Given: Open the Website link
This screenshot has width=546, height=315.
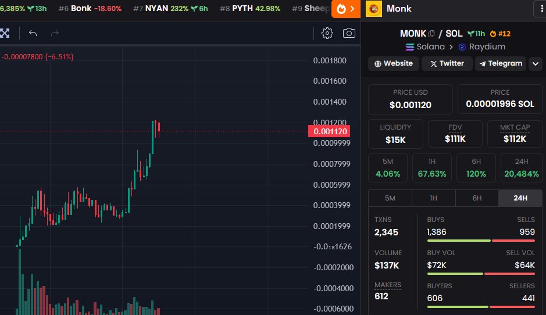Looking at the screenshot, I should pos(394,63).
